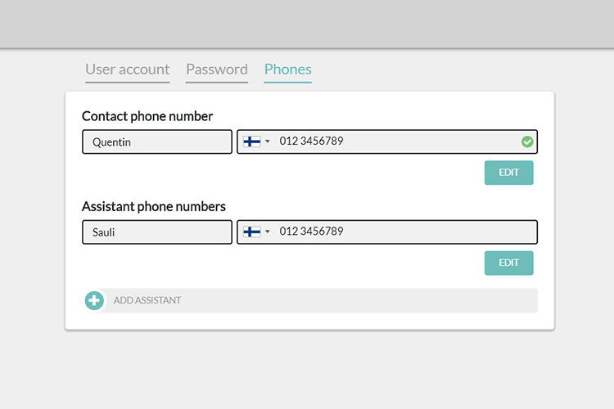Click the round plus icon for adding assistant
The image size is (614, 409).
point(94,300)
